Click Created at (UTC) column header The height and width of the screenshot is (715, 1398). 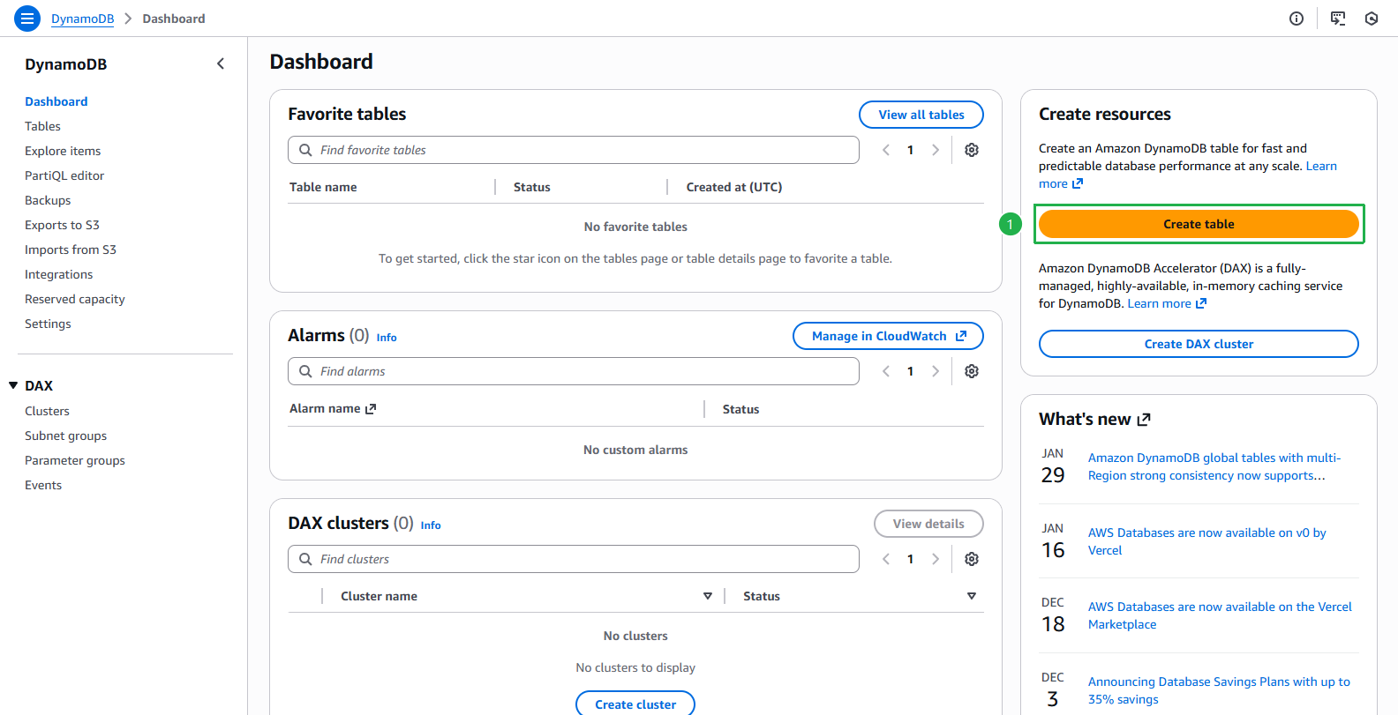point(734,187)
